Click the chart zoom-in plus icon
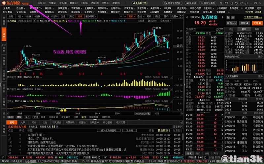The width and height of the screenshot is (264, 164). pyautogui.click(x=121, y=16)
